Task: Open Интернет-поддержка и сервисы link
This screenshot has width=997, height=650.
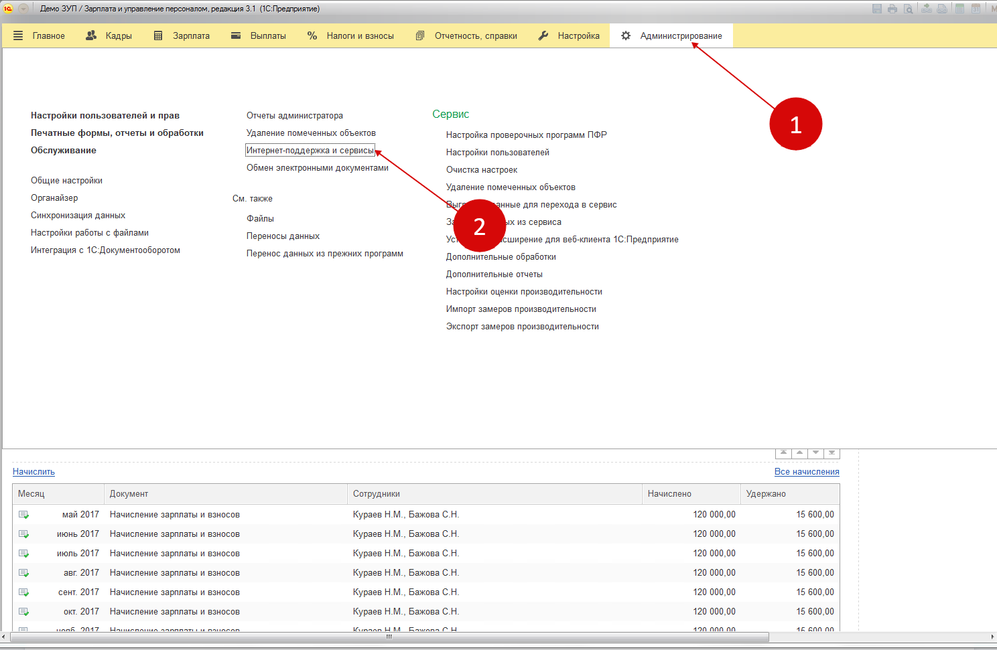Action: click(x=310, y=151)
